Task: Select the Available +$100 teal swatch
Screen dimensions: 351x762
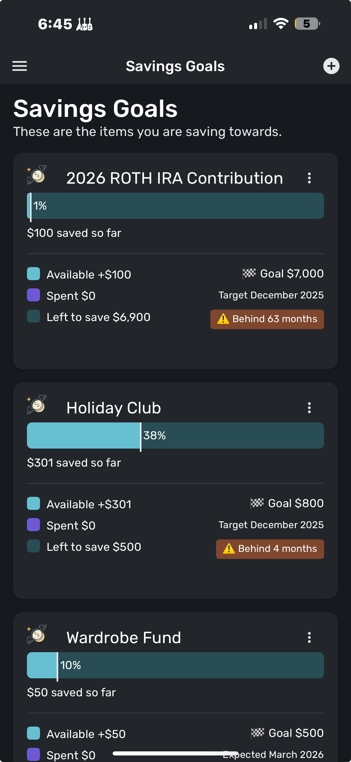Action: (x=33, y=274)
